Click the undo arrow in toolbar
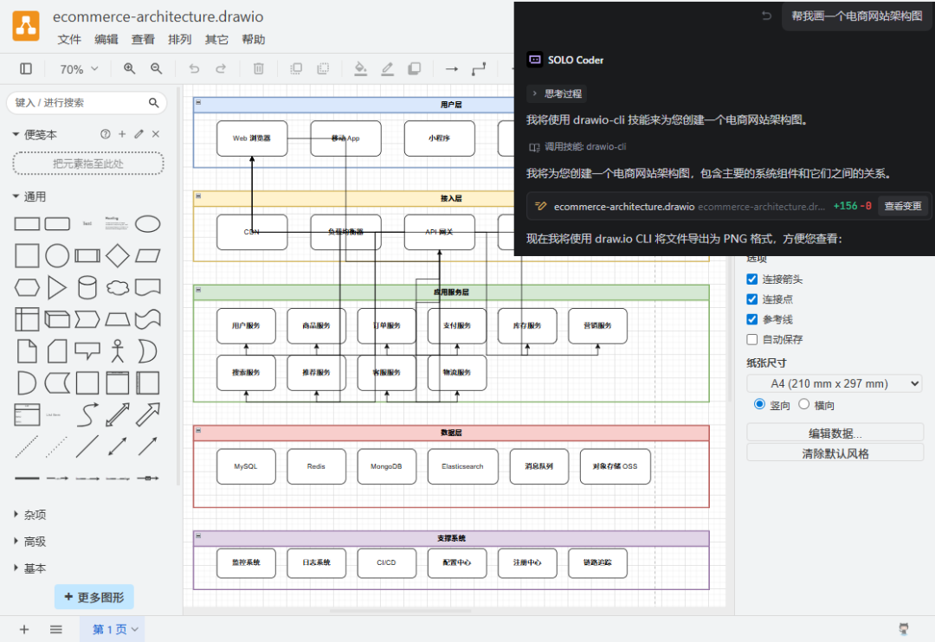935x642 pixels. click(194, 69)
